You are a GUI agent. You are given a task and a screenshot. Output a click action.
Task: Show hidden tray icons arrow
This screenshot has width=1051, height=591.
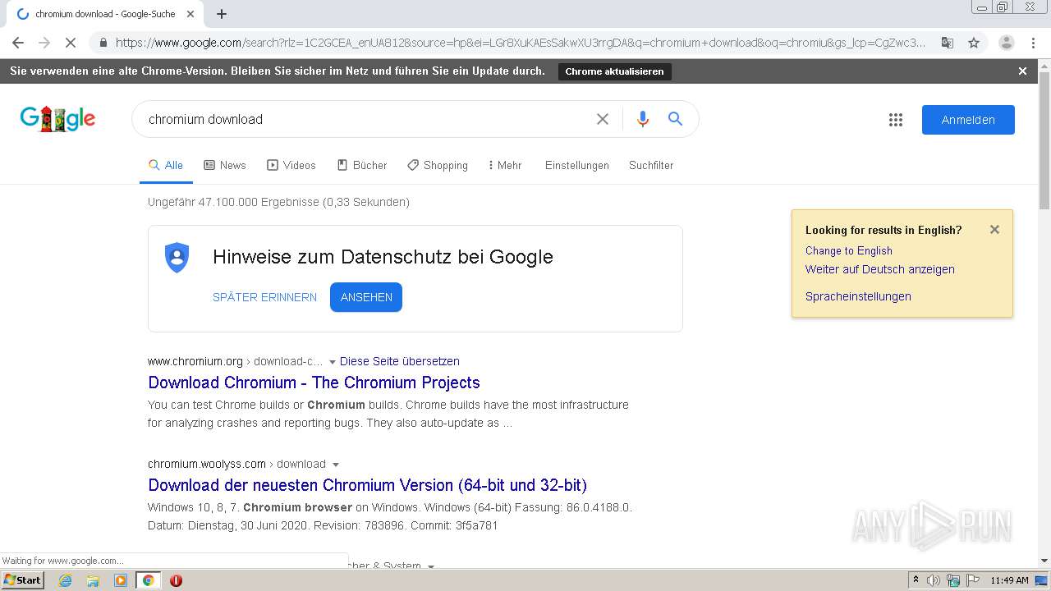tap(916, 580)
